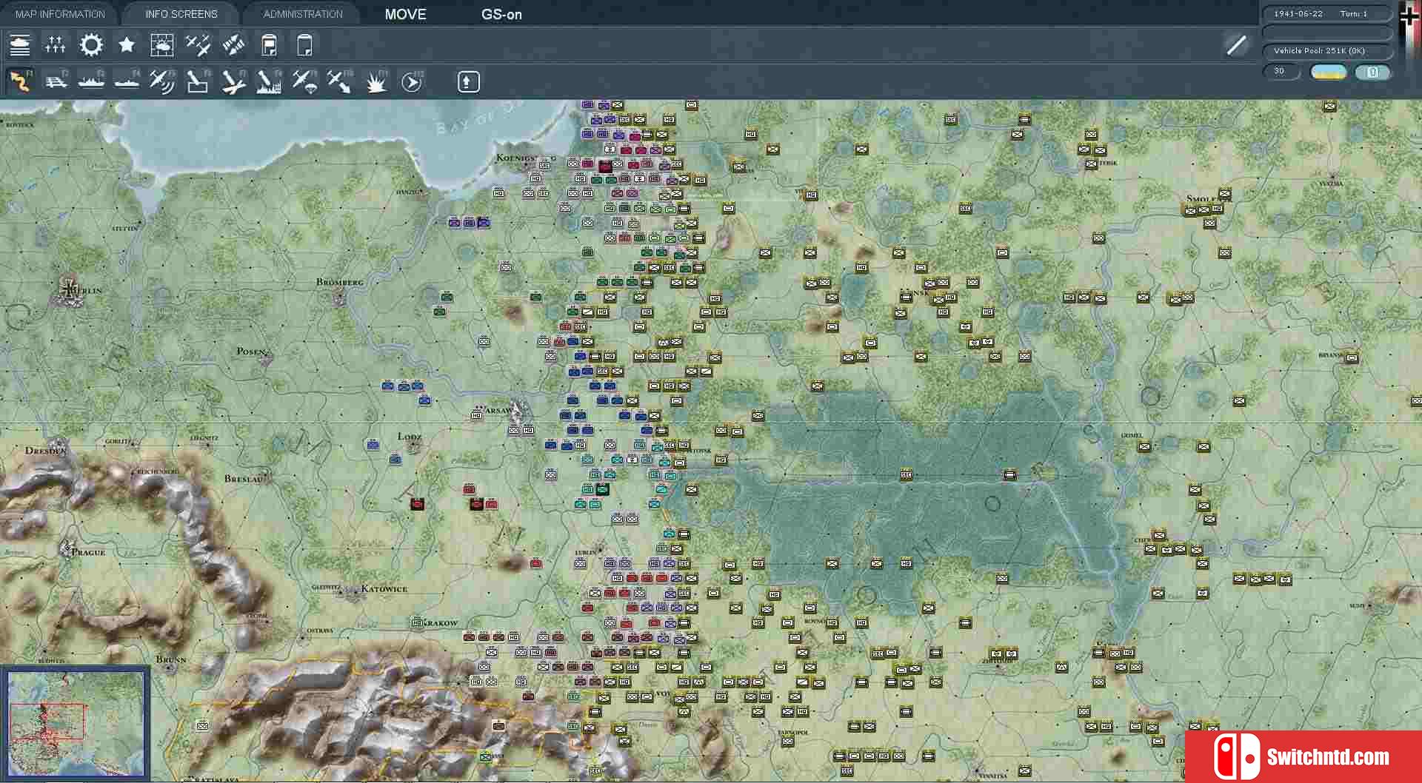Select Move mode (F1) arrow icon

[x=20, y=81]
